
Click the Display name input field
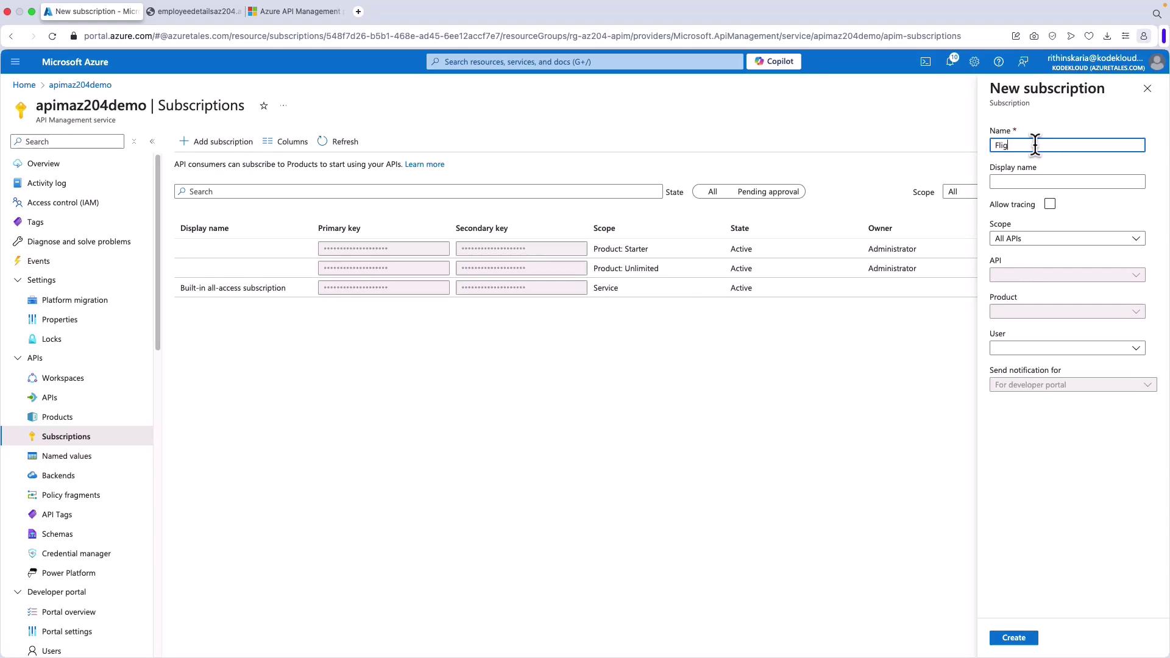click(1067, 182)
